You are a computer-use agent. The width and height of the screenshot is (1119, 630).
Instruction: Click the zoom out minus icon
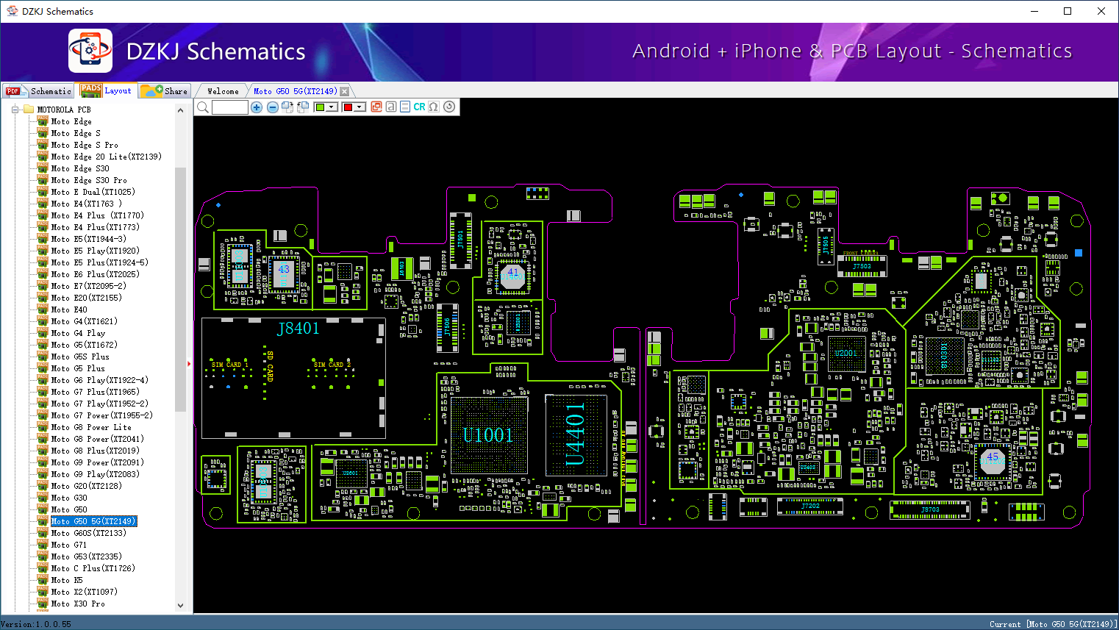point(272,107)
